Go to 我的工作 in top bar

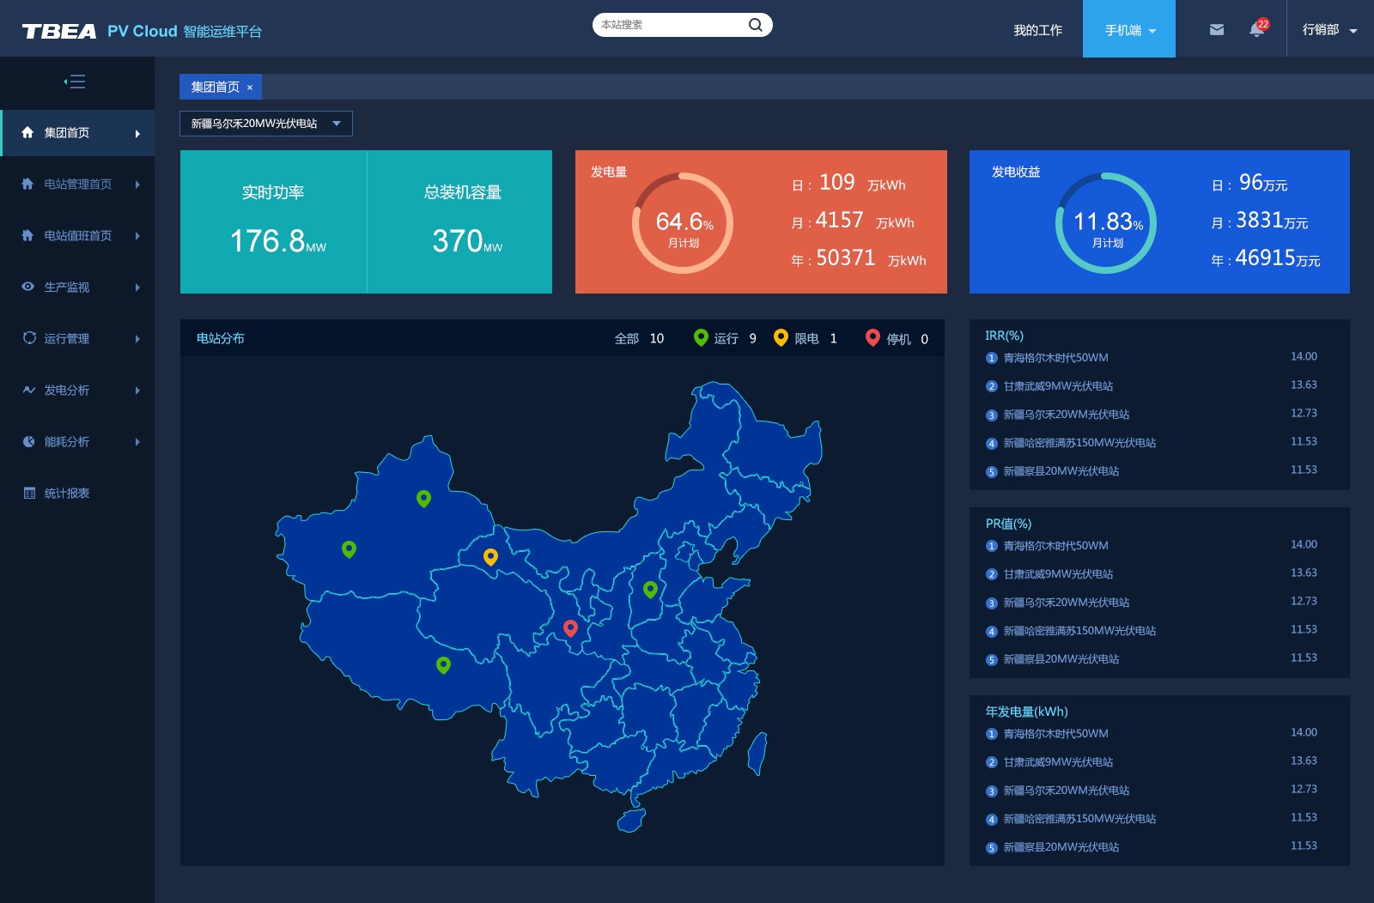coord(1037,30)
